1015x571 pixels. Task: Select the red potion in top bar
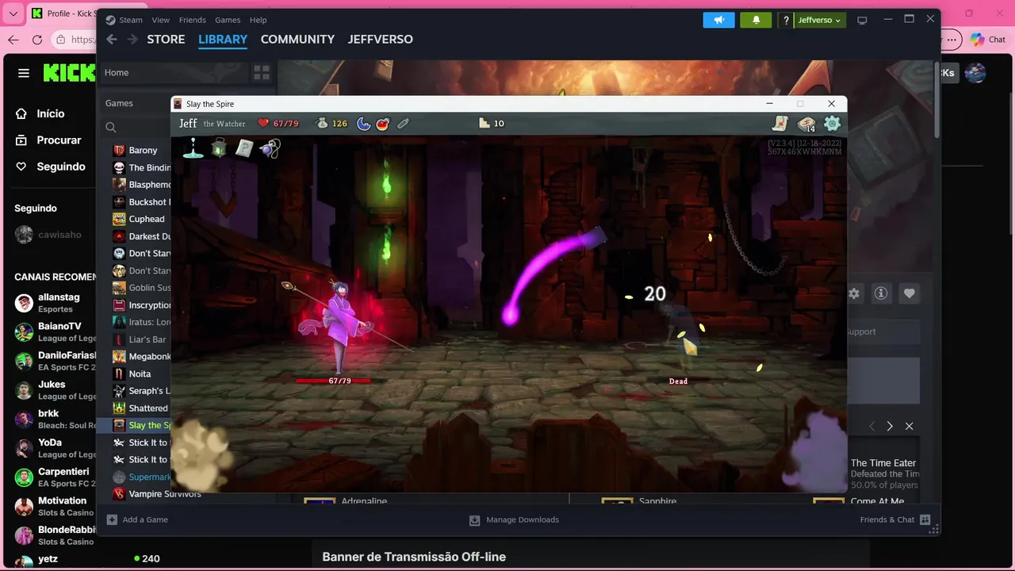(x=383, y=123)
